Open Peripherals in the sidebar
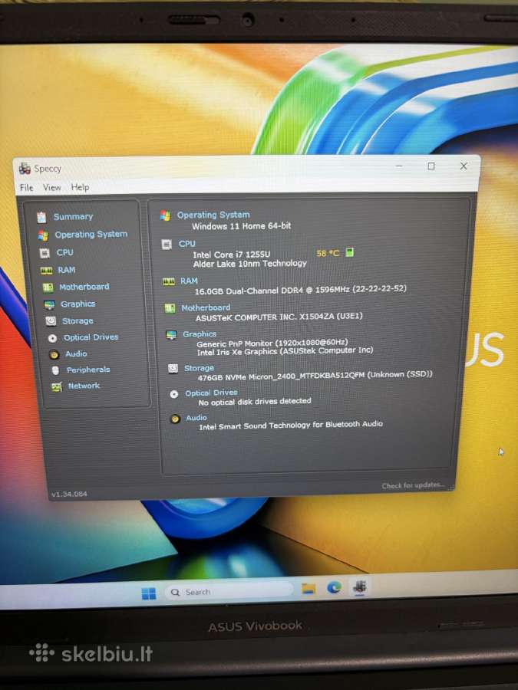This screenshot has width=518, height=690. pyautogui.click(x=88, y=370)
